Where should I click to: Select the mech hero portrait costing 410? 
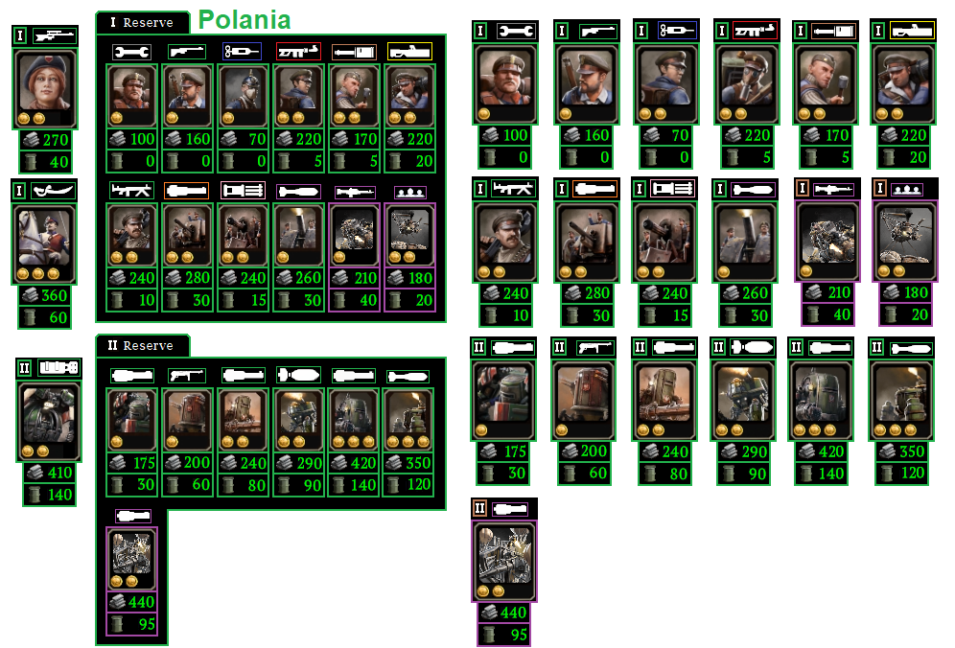pos(49,421)
